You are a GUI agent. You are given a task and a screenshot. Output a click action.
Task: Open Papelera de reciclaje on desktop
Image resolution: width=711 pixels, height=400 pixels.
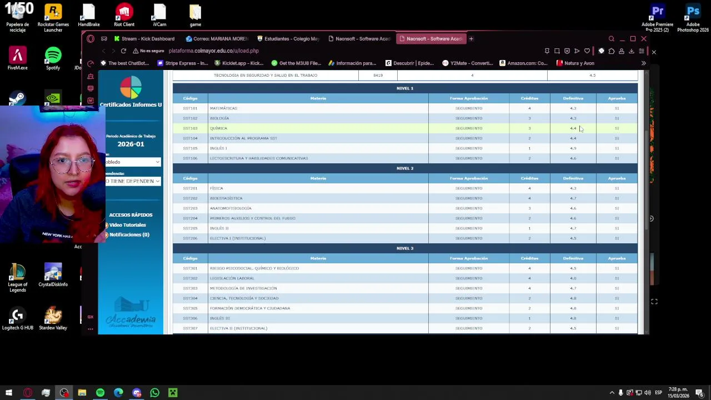point(17,18)
